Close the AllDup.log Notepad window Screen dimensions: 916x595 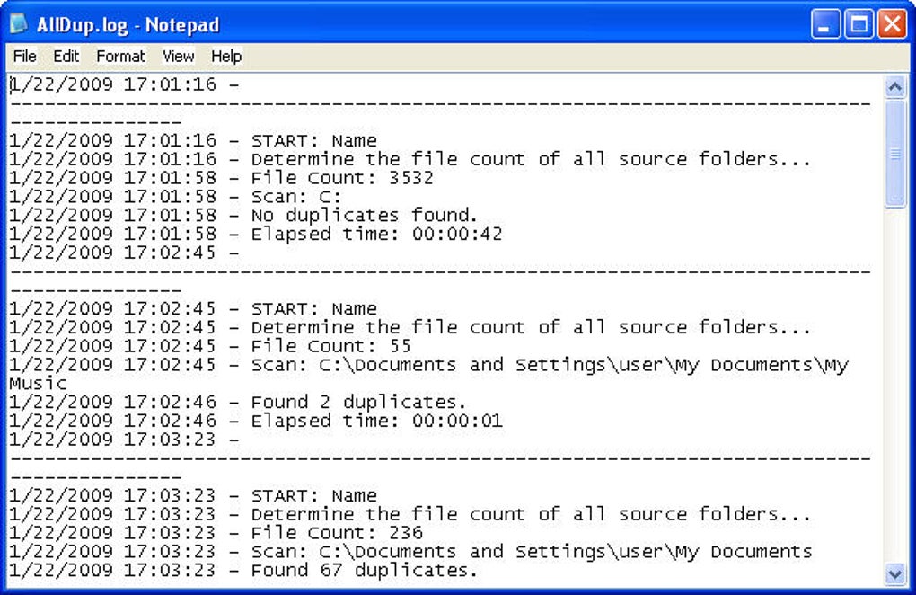892,24
